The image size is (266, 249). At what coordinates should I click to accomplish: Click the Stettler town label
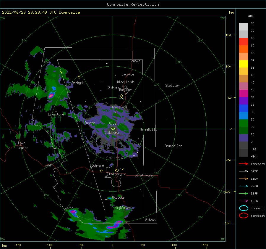point(172,86)
